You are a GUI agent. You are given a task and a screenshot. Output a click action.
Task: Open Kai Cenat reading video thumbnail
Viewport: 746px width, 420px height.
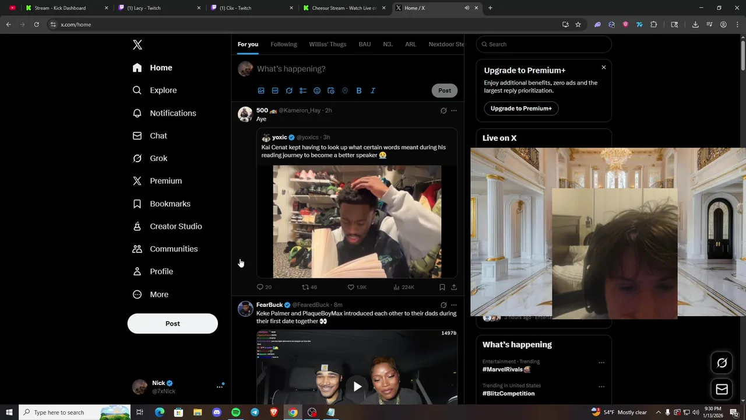tap(357, 222)
